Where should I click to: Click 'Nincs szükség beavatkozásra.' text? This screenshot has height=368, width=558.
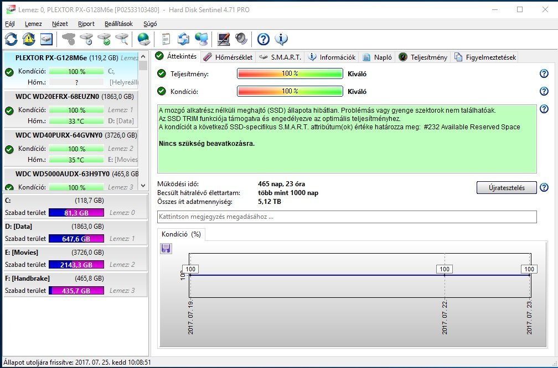click(207, 144)
